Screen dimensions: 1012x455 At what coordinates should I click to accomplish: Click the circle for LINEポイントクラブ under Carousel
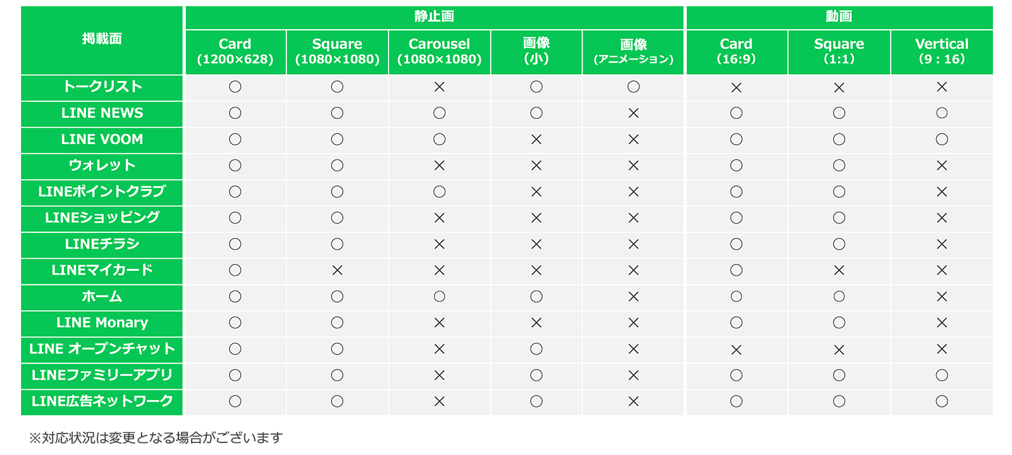(x=439, y=192)
